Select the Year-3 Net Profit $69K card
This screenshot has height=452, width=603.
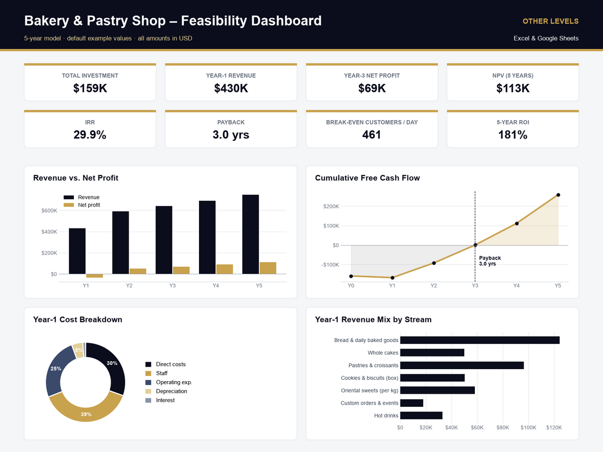pyautogui.click(x=372, y=82)
